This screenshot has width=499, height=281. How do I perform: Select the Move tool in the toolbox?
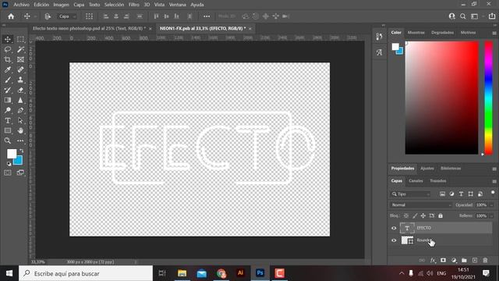point(8,40)
